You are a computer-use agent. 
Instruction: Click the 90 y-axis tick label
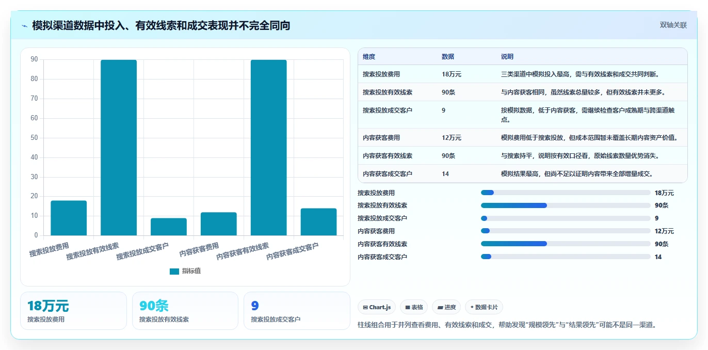[x=34, y=59]
